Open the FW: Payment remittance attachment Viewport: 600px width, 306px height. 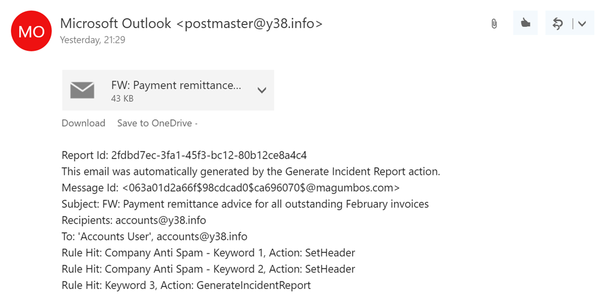pyautogui.click(x=176, y=85)
